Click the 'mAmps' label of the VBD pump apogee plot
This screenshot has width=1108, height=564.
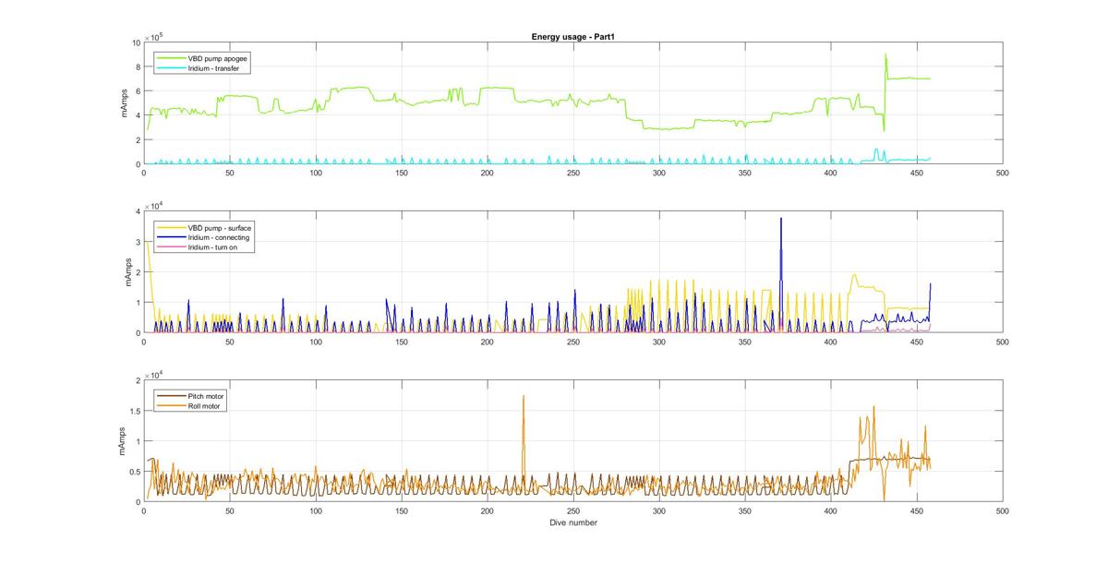click(124, 103)
